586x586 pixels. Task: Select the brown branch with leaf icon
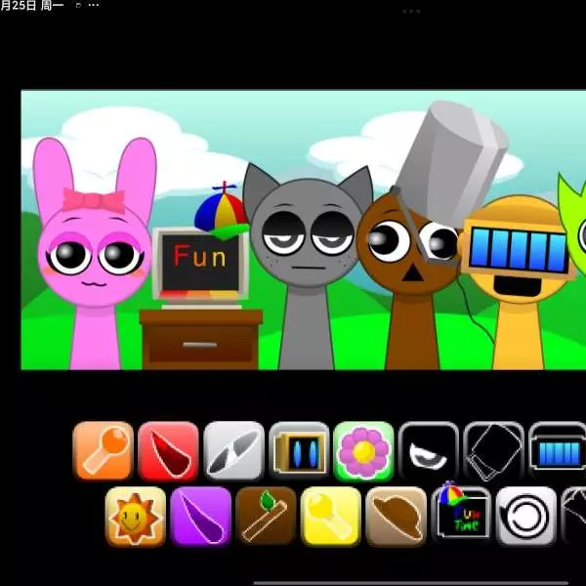pos(266,516)
